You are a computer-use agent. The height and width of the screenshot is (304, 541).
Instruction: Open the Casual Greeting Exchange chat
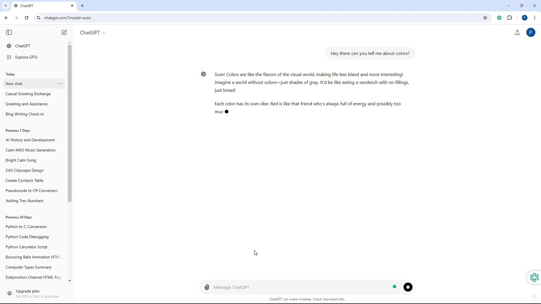click(x=28, y=94)
